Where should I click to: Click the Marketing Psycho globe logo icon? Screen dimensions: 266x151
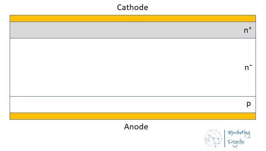(x=213, y=138)
